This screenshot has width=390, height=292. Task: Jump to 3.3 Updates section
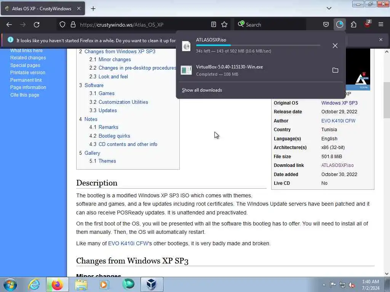click(107, 111)
